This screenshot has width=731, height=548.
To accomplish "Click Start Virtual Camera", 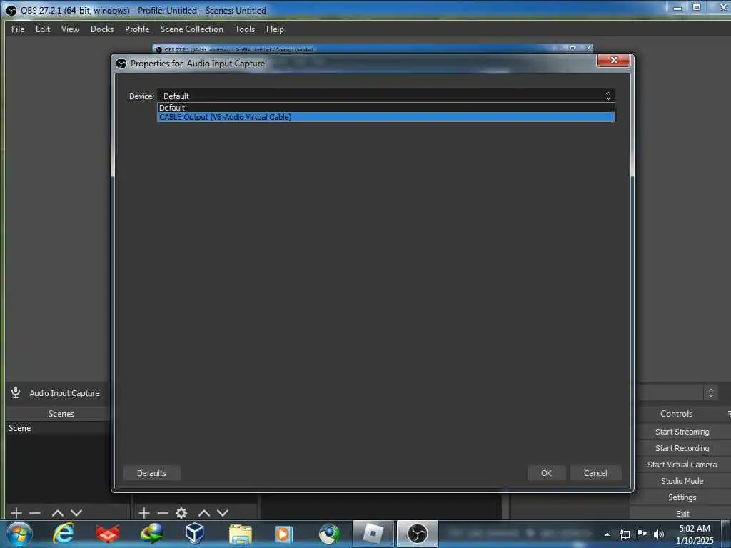I will pos(682,465).
